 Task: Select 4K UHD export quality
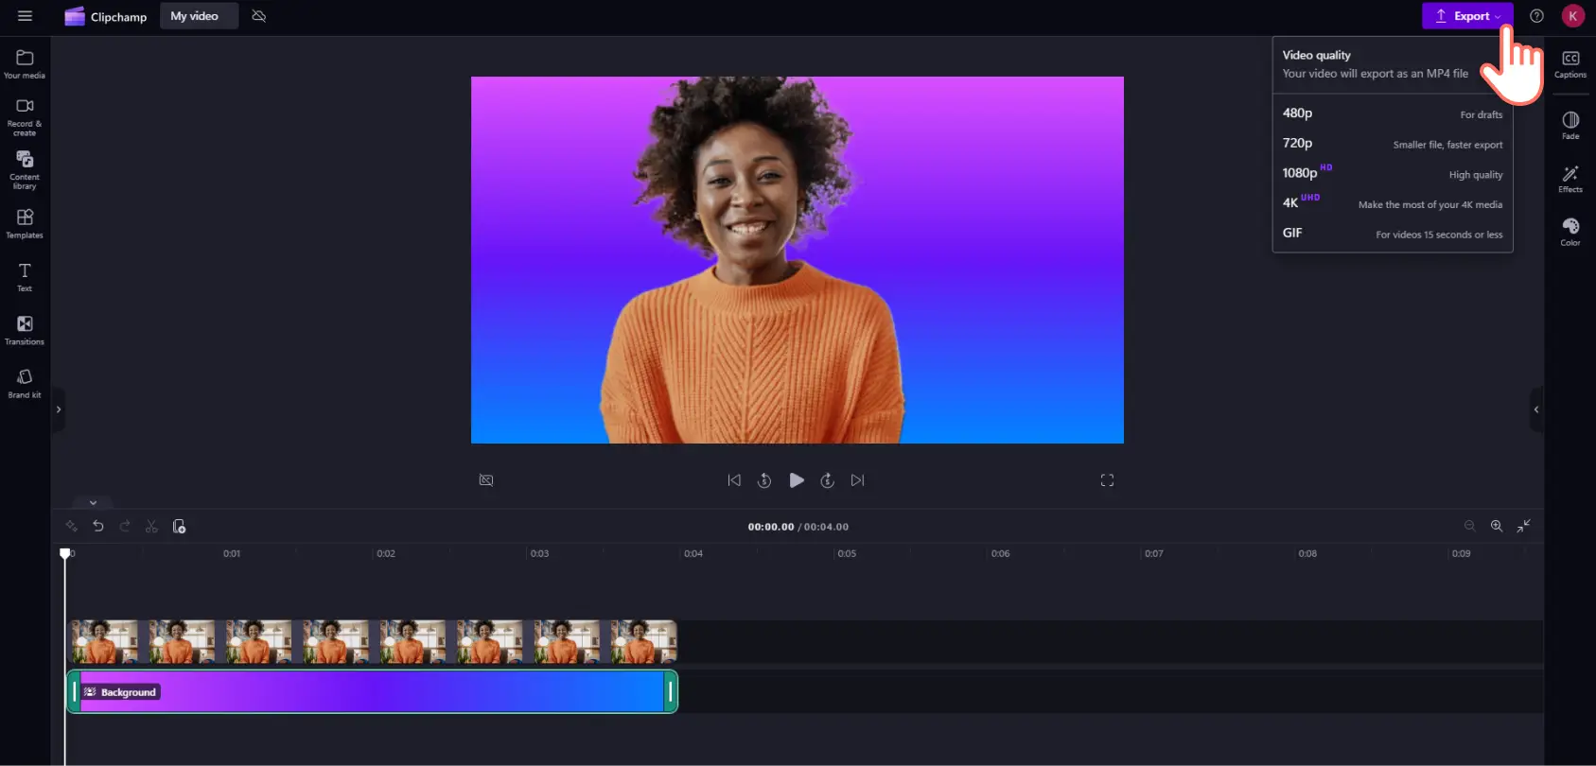click(1393, 203)
